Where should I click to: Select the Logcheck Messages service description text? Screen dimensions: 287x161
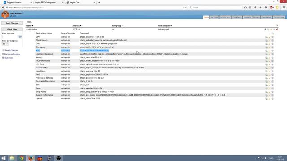coord(44,54)
